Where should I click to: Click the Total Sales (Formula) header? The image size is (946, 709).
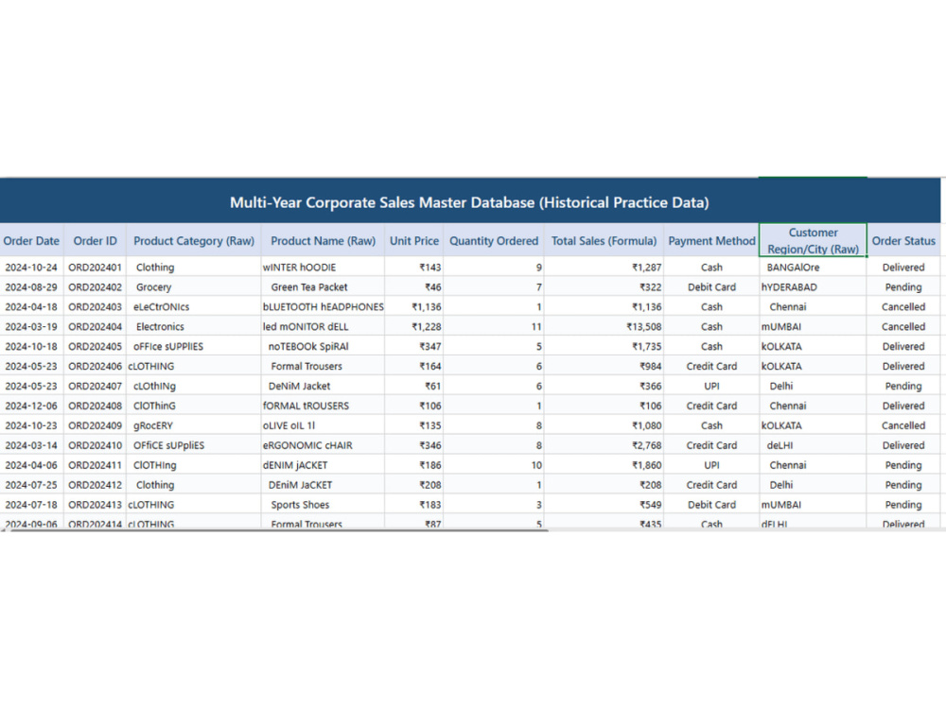[604, 240]
